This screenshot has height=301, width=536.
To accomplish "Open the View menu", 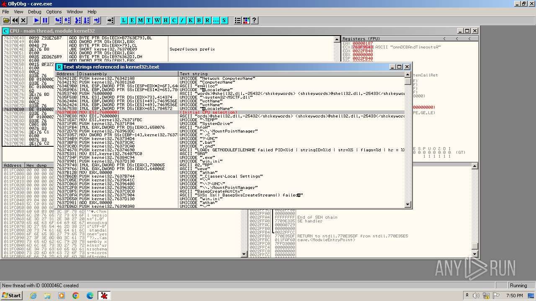I will [x=18, y=12].
